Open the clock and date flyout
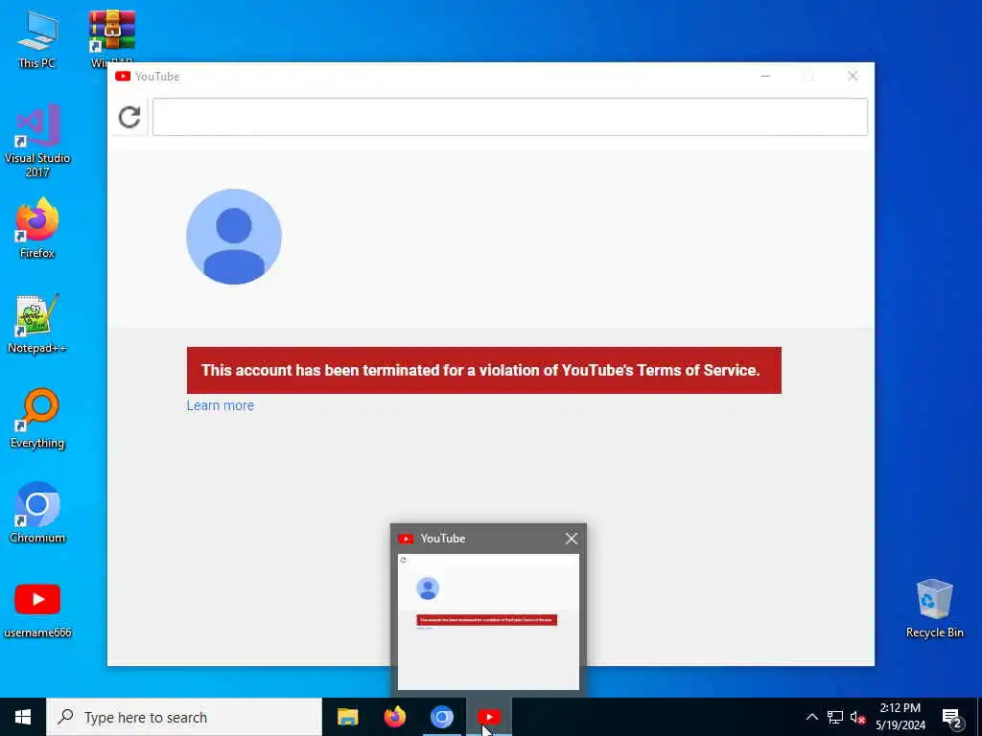982x736 pixels. tap(900, 717)
